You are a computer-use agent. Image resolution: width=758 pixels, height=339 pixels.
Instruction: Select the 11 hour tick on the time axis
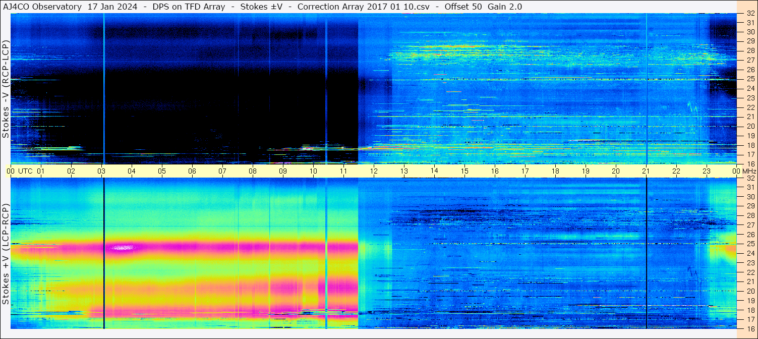343,171
